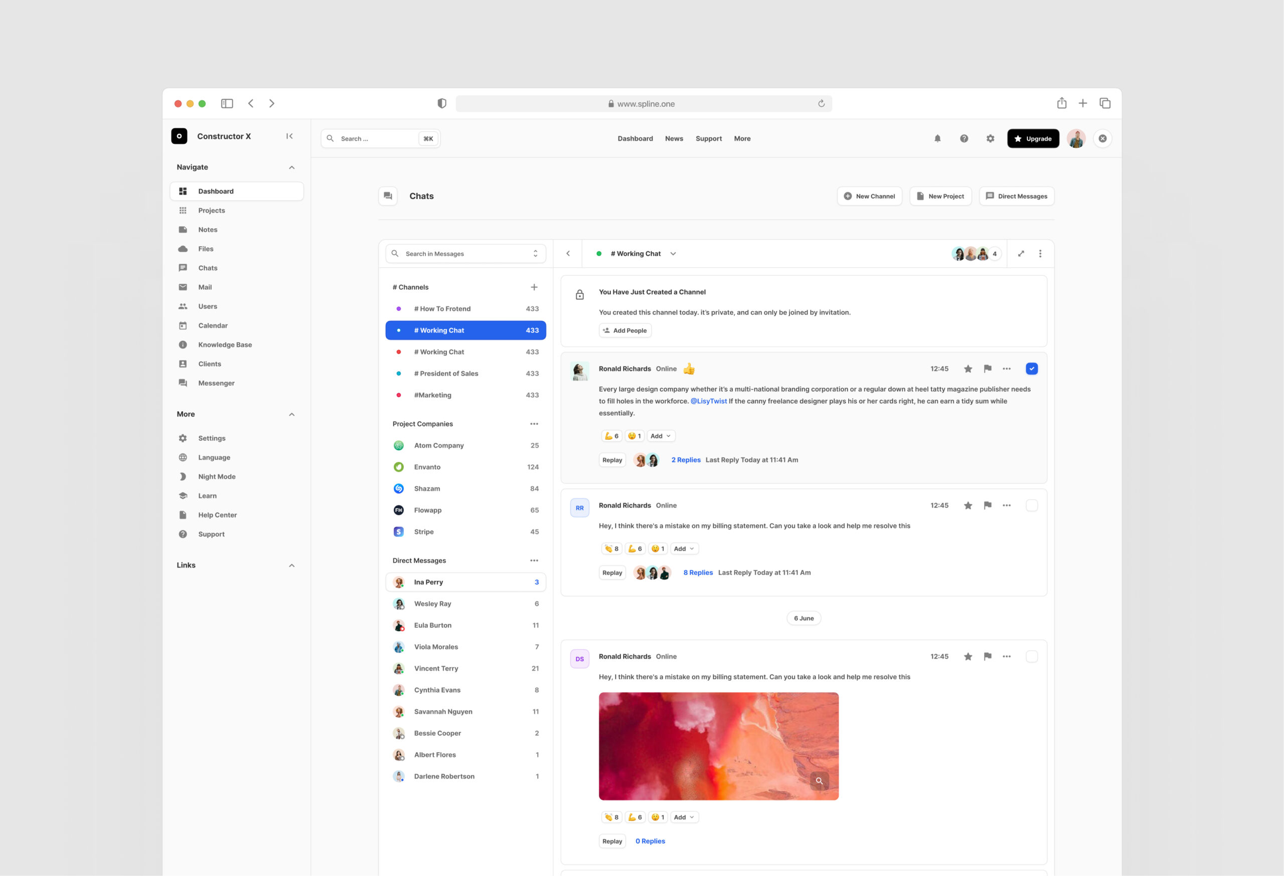Zoom the attached image with magnifier icon
Screen dimensions: 1284x876
click(820, 780)
